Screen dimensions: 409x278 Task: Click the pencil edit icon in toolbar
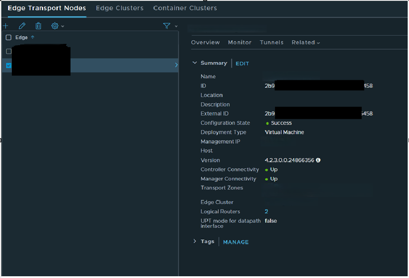click(22, 26)
